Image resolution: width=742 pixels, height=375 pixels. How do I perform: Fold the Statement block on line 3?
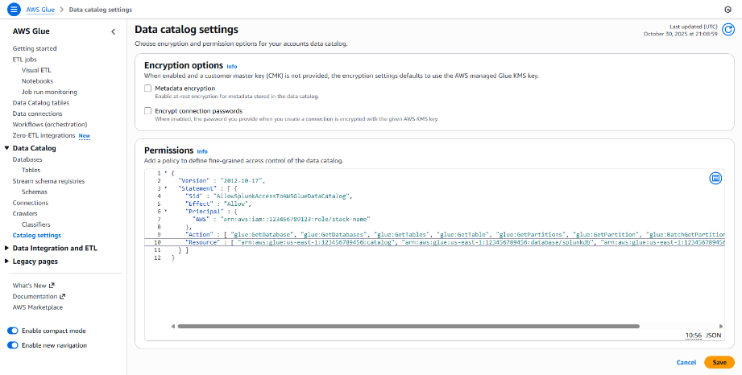click(166, 187)
